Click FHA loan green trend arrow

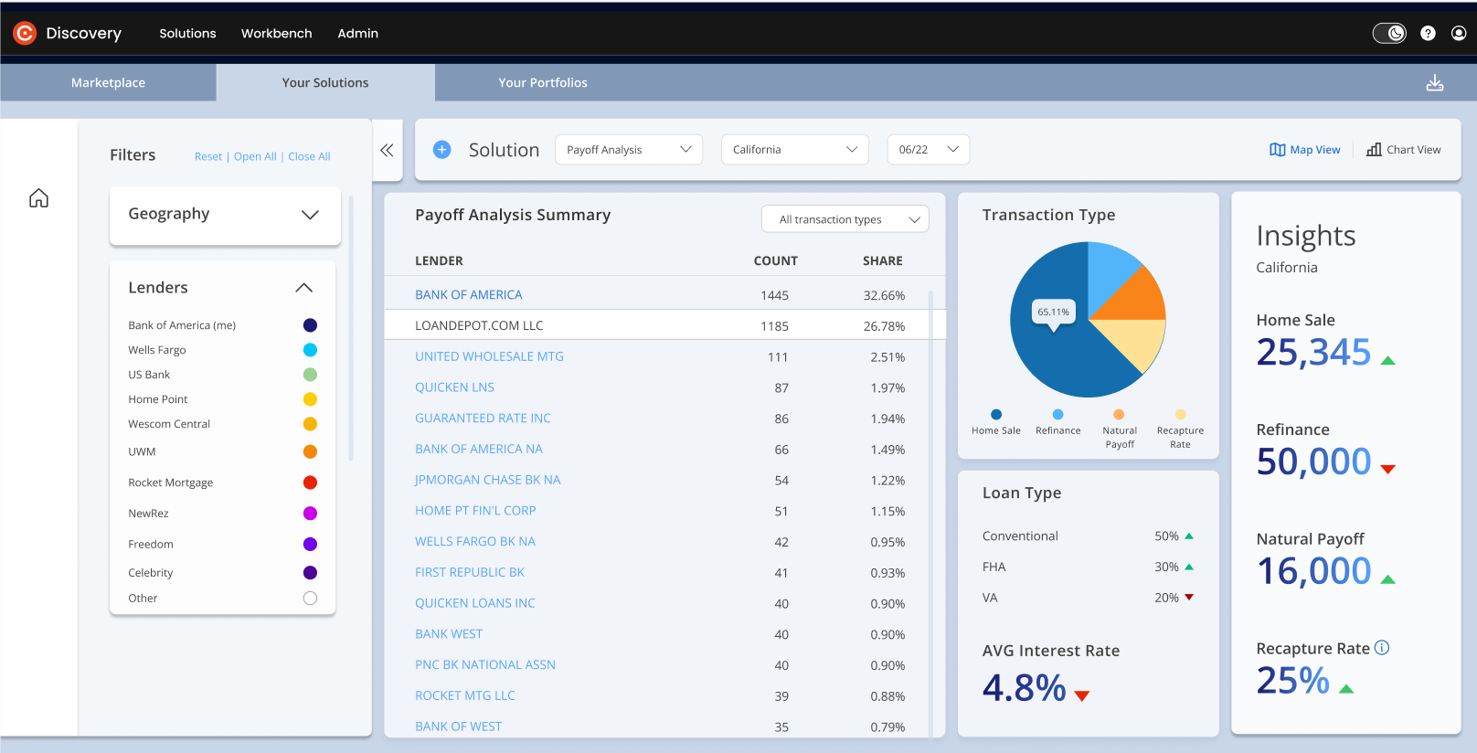(1189, 567)
